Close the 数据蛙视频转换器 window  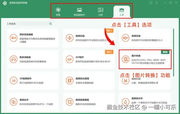pos(176,3)
